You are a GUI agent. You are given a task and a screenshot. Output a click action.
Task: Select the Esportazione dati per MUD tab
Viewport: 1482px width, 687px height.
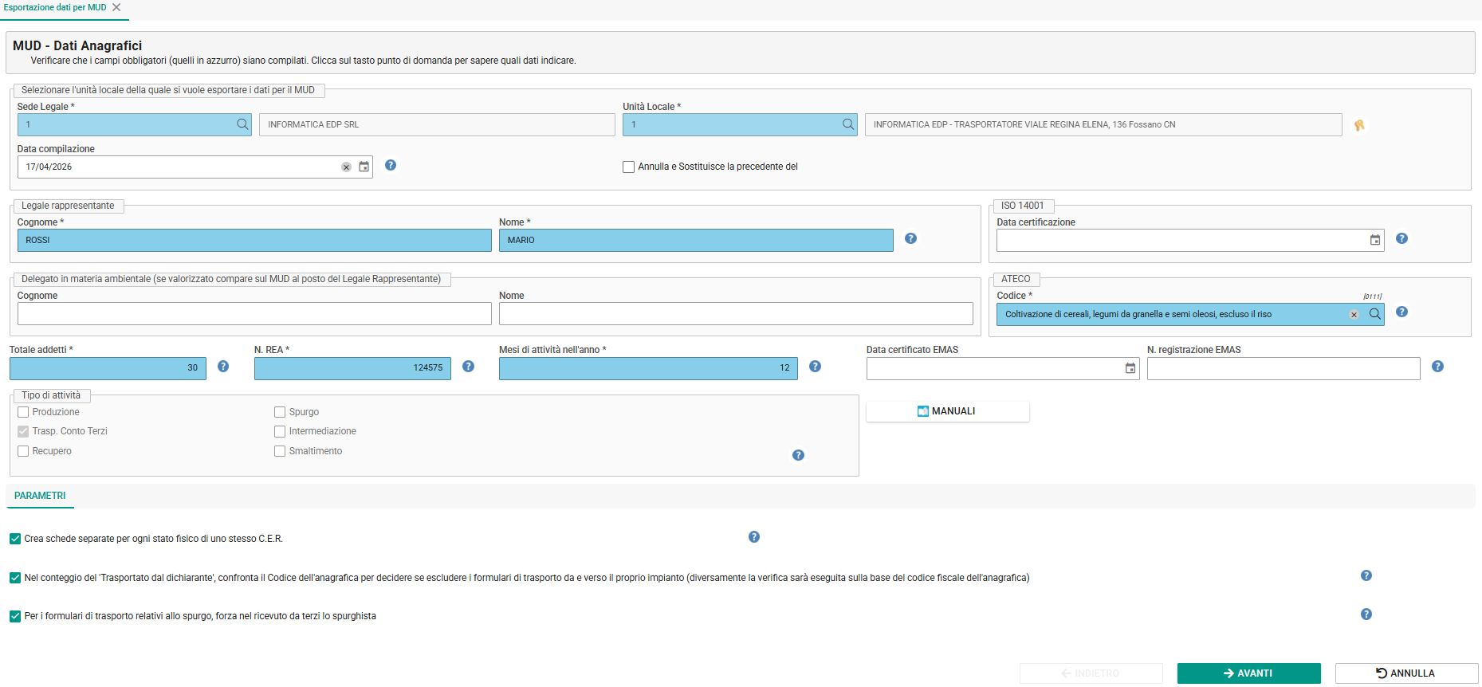point(55,7)
